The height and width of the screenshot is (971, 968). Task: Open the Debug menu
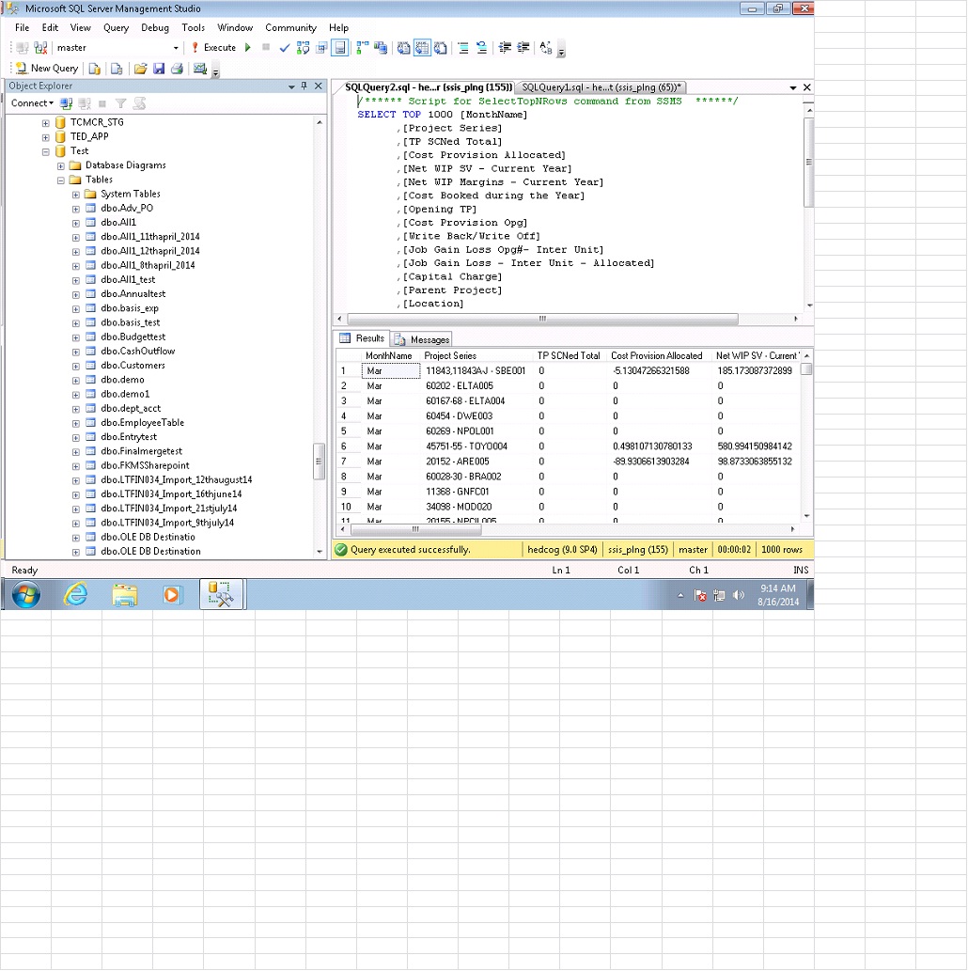point(155,28)
